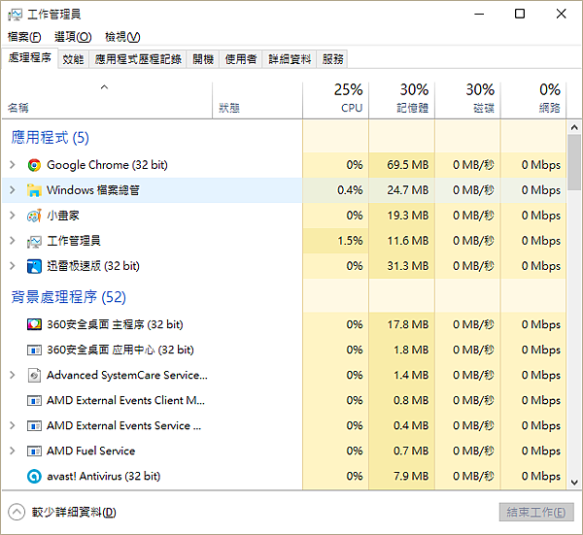Click the vertical scrollbar of process list
This screenshot has height=535, width=583.
(574, 291)
